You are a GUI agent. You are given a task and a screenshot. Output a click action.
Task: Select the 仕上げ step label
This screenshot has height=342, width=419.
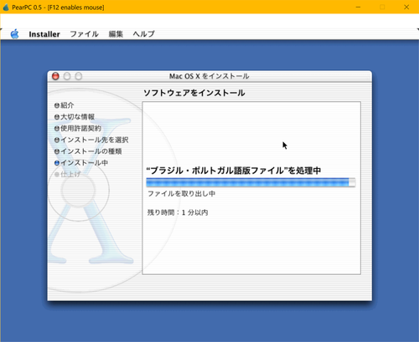(70, 175)
